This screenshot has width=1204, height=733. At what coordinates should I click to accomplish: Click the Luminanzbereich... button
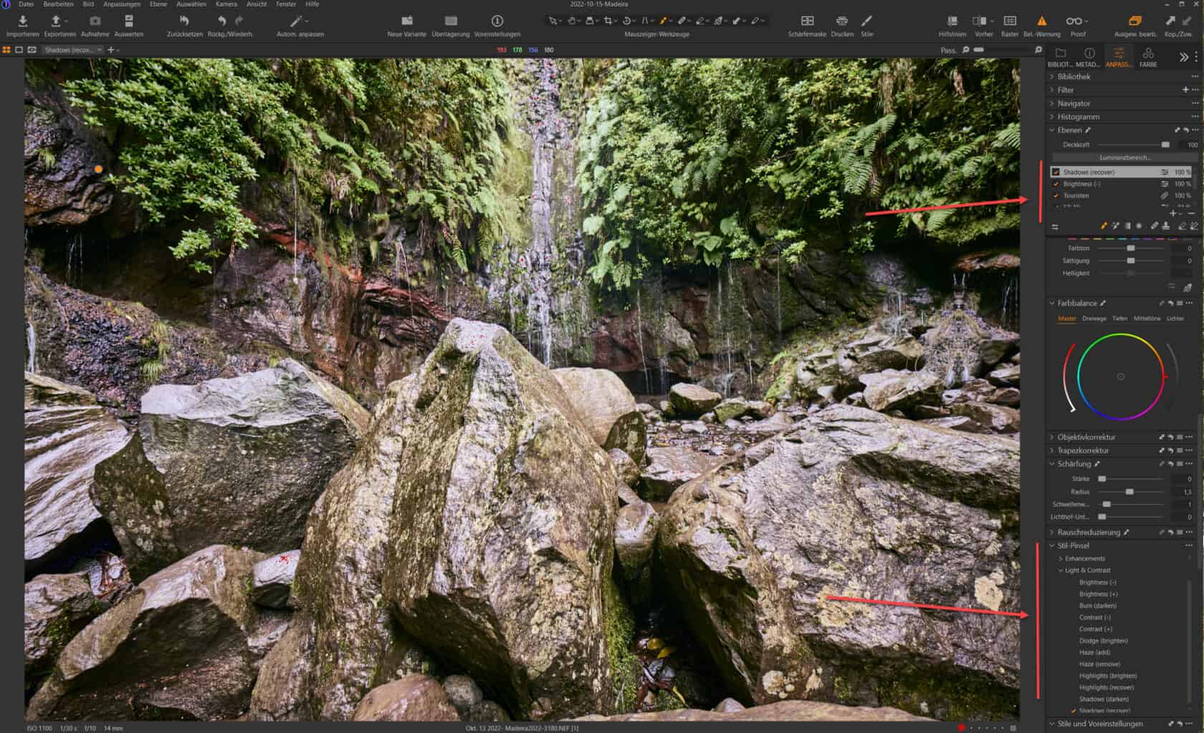tap(1124, 157)
